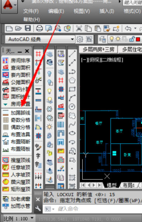The height and width of the screenshot is (222, 142).
Task: Select the Spline curve tool
Action: 72,124
